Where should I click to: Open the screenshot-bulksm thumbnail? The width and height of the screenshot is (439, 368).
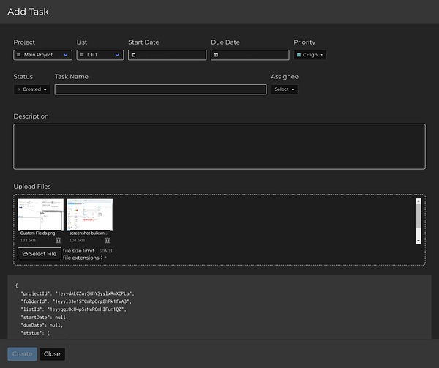pyautogui.click(x=90, y=214)
